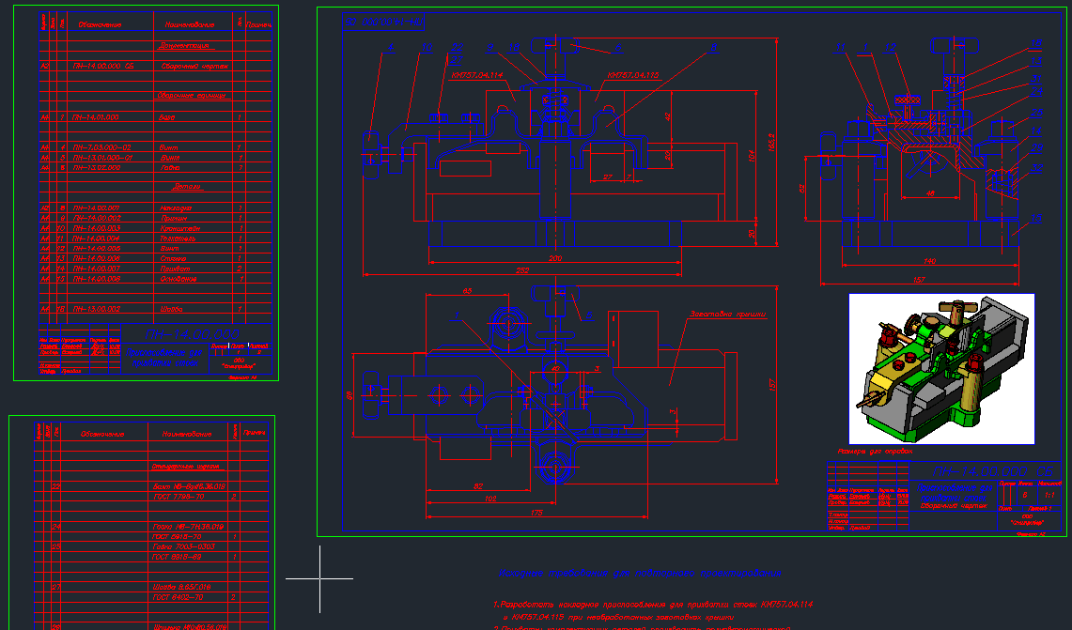Image resolution: width=1072 pixels, height=630 pixels.
Task: Select "Шайба" name in the ПН-13.00.002 row
Action: (x=171, y=309)
